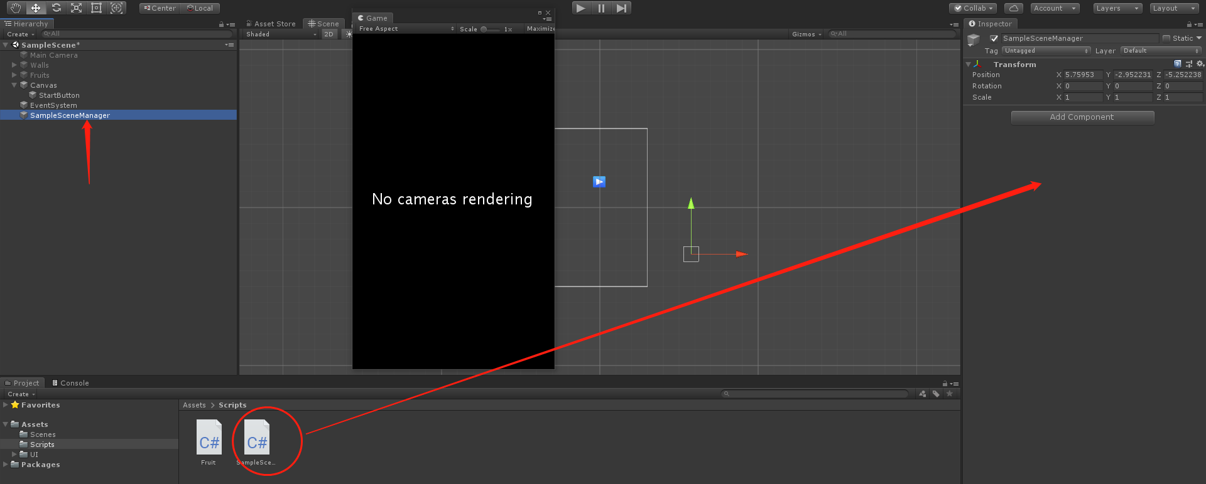Open Transform preset selector icon

(1189, 64)
